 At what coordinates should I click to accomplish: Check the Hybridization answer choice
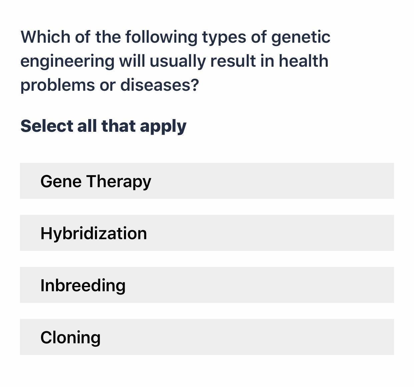[x=207, y=233]
